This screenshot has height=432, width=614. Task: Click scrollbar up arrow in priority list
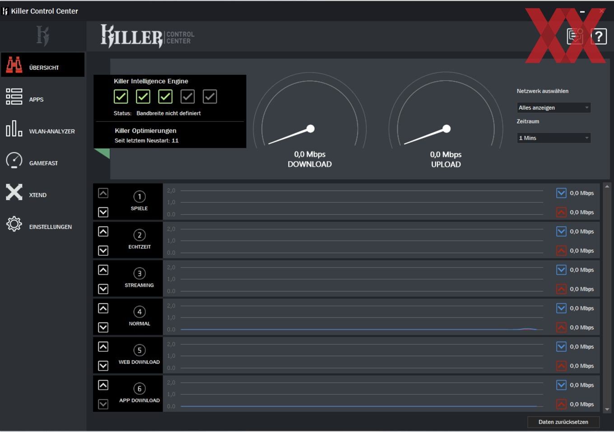click(607, 186)
